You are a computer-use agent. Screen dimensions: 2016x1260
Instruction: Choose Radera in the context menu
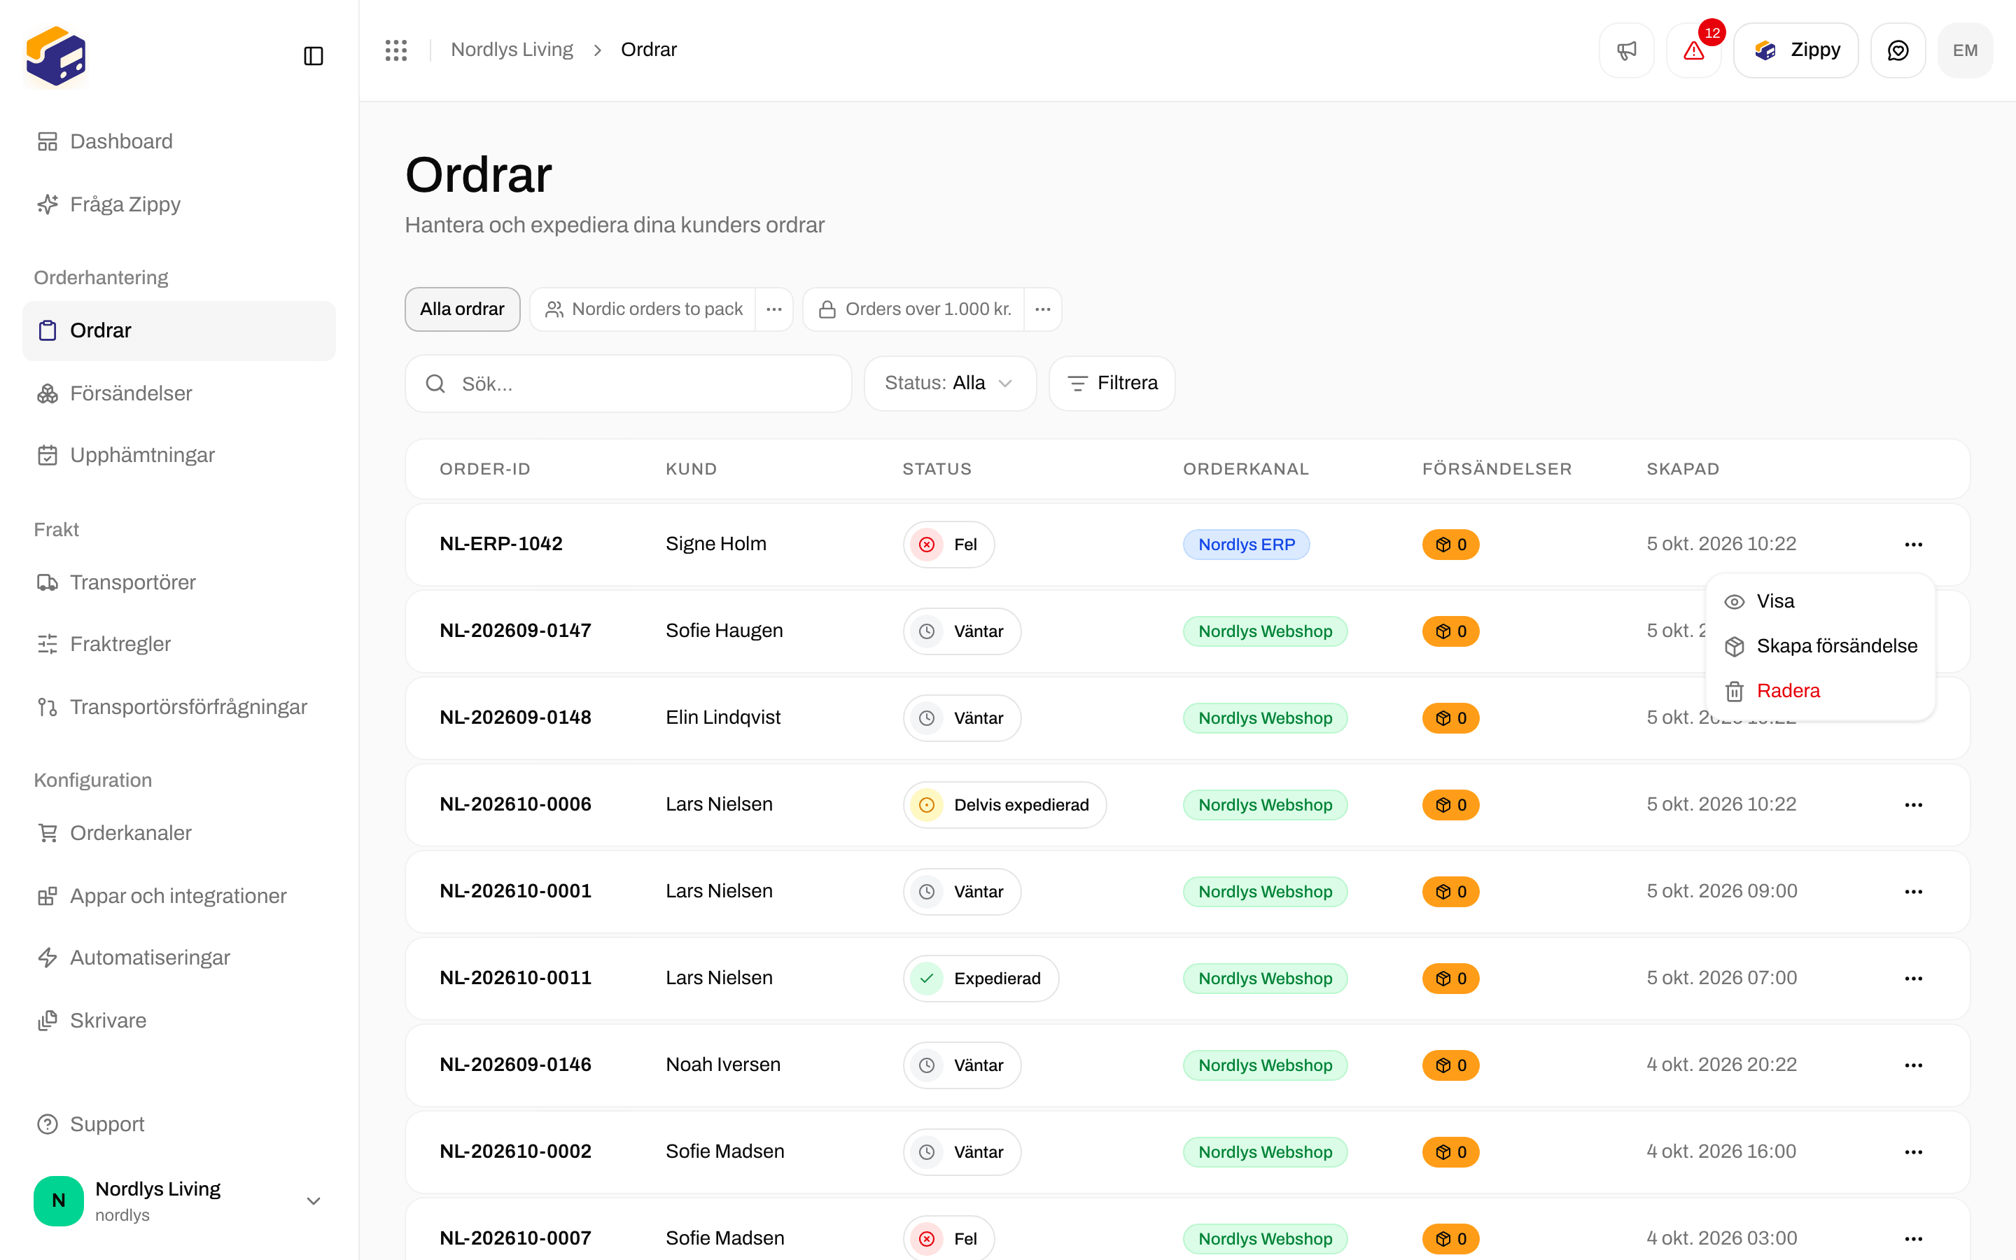[x=1820, y=691]
